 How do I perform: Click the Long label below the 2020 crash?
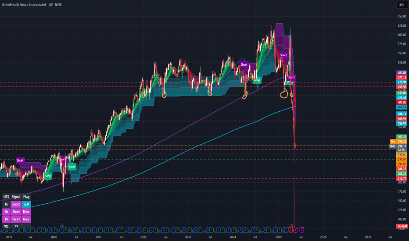point(72,167)
